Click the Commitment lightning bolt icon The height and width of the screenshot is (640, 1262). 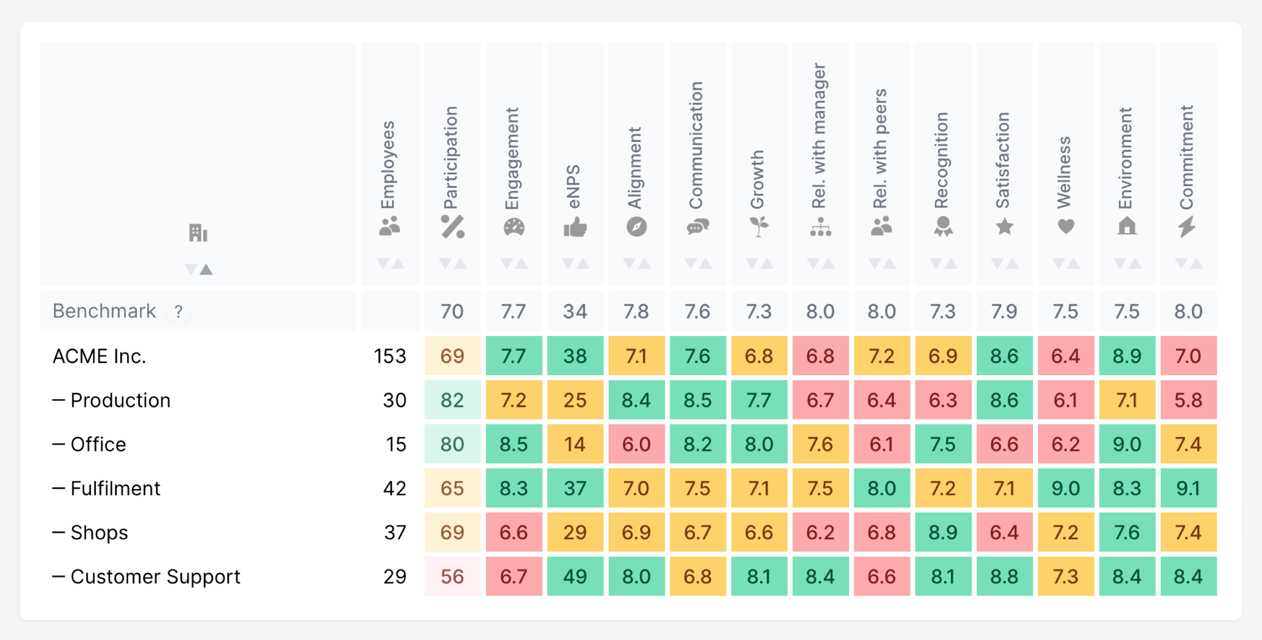(1187, 227)
